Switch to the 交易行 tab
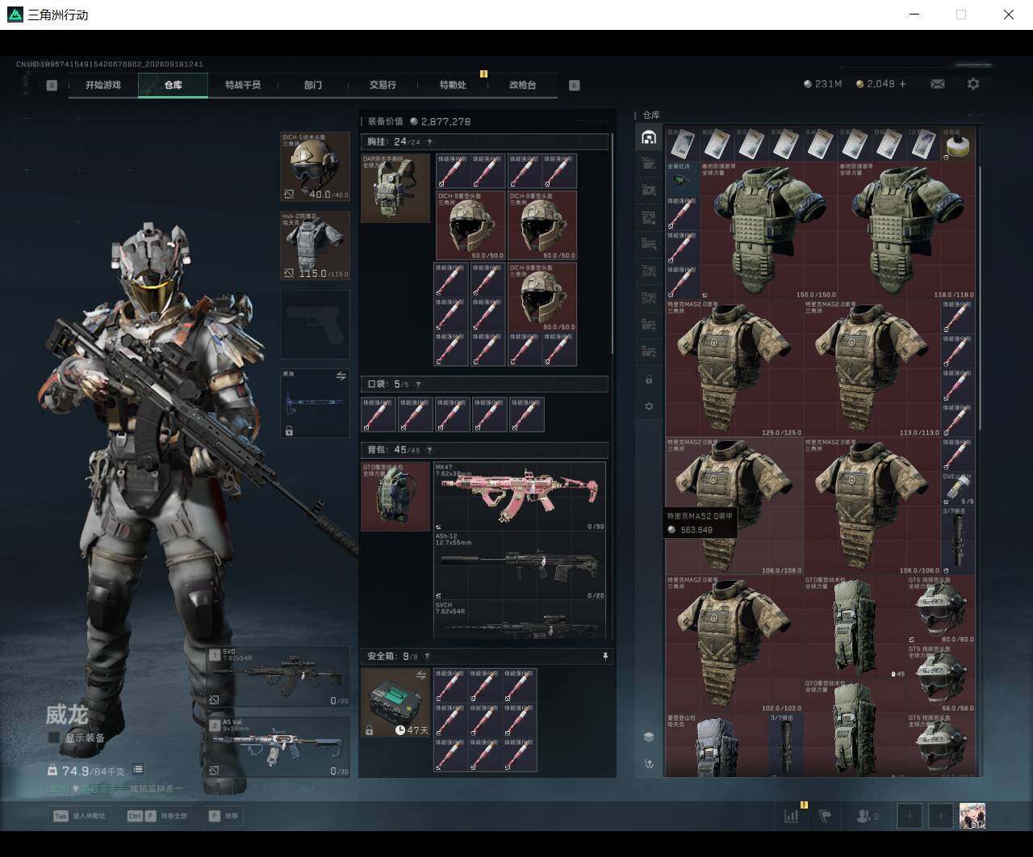Viewport: 1033px width, 857px height. pyautogui.click(x=383, y=85)
